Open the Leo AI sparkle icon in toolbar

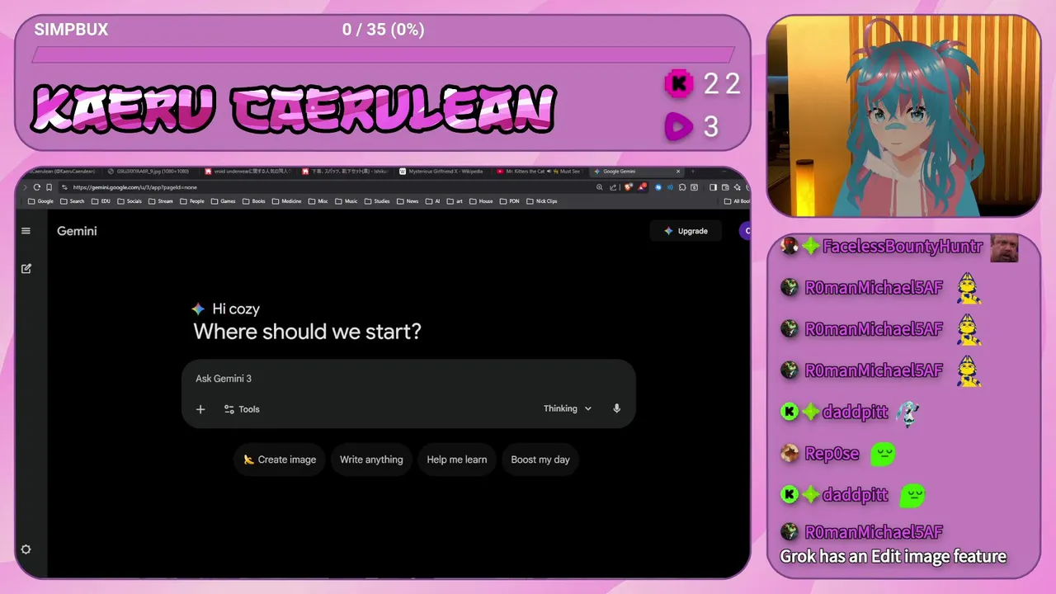[737, 187]
